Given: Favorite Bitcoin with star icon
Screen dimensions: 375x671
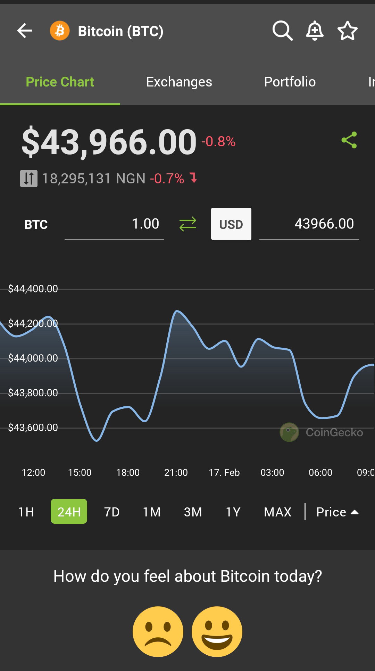Looking at the screenshot, I should (348, 31).
